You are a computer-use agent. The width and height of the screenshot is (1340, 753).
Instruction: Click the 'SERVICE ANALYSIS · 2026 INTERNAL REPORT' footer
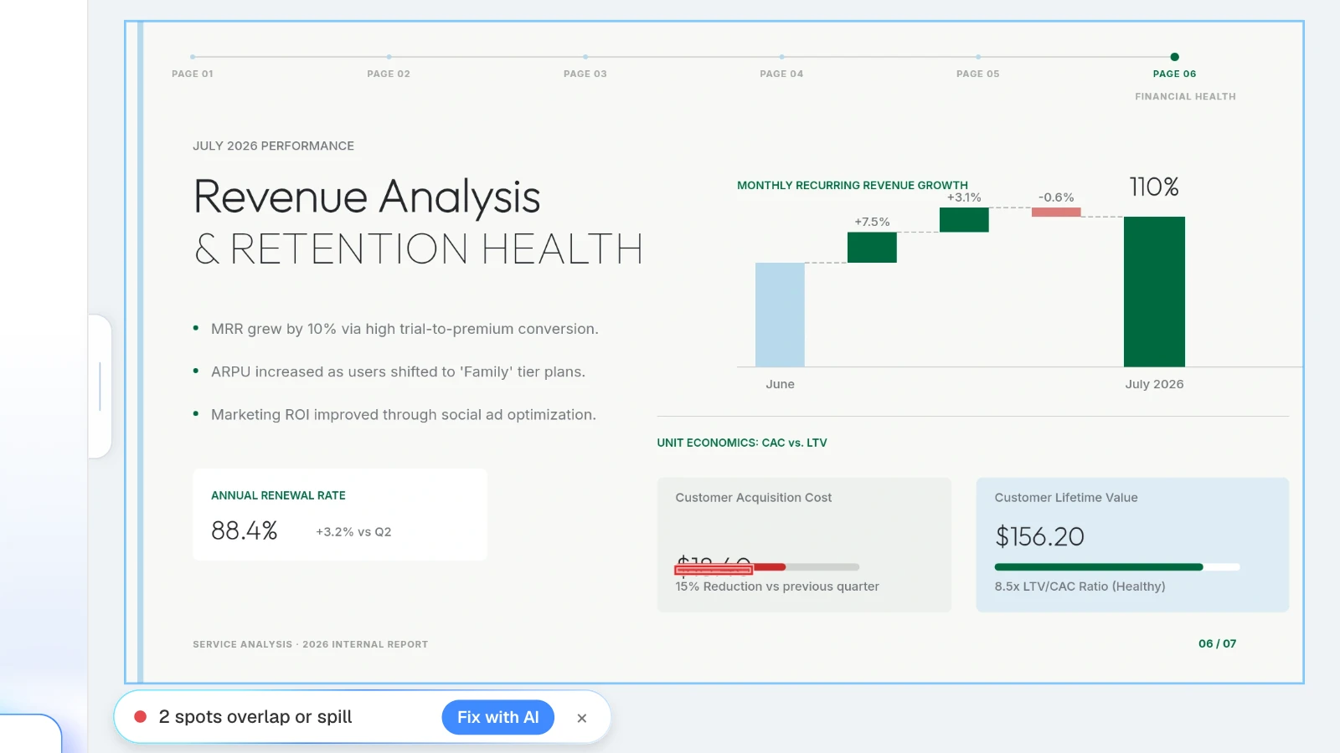click(x=310, y=644)
